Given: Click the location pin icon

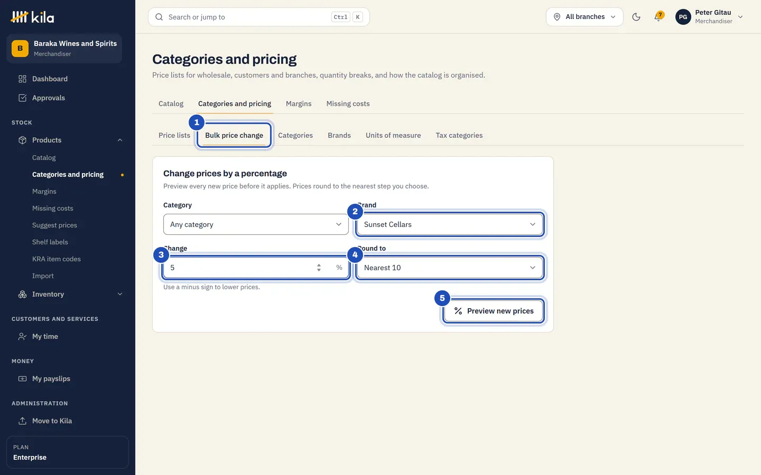Looking at the screenshot, I should click(x=556, y=17).
